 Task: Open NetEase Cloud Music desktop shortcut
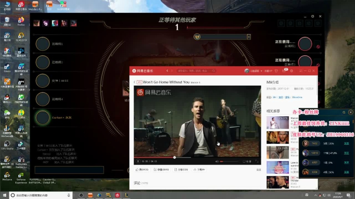(x=21, y=5)
